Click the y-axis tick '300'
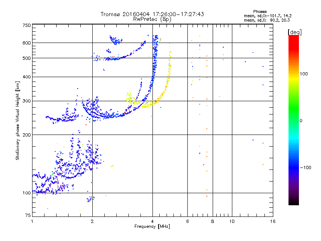Image resolution: width=321 pixels, height=241 pixels. coord(26,101)
